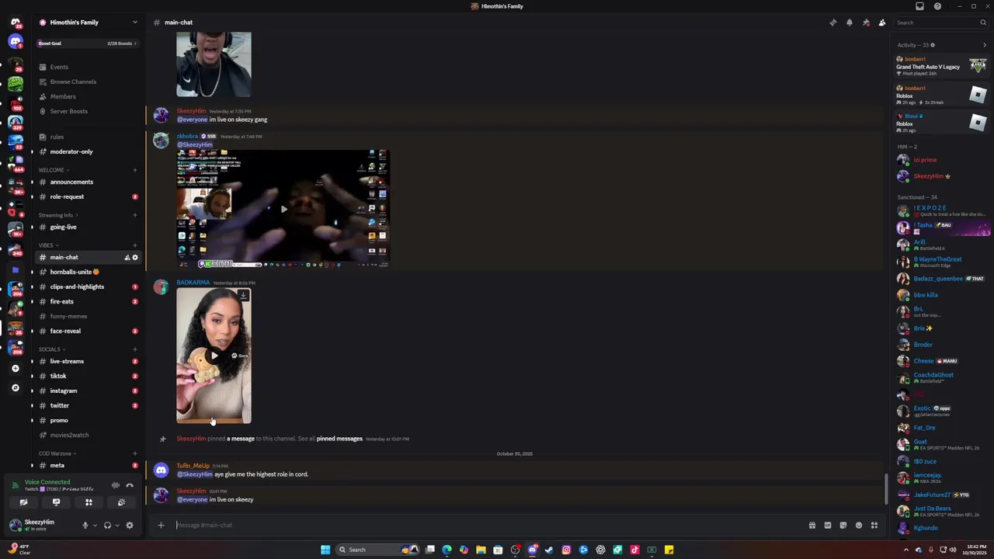This screenshot has width=994, height=559.
Task: Edit main-chat channel settings gear
Action: point(135,258)
